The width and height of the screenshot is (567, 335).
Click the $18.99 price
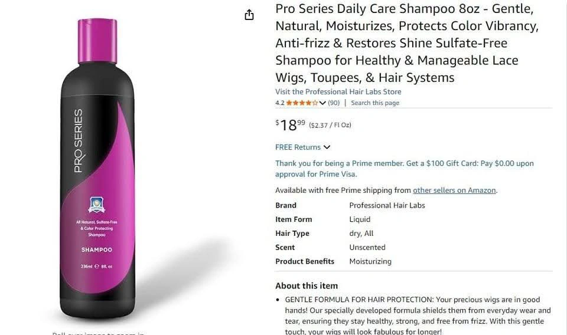(x=291, y=125)
